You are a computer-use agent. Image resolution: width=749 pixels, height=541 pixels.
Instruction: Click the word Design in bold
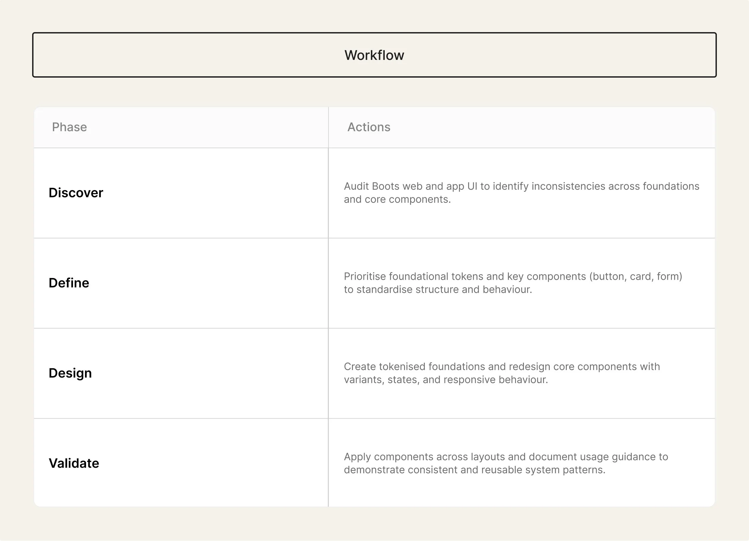[70, 373]
